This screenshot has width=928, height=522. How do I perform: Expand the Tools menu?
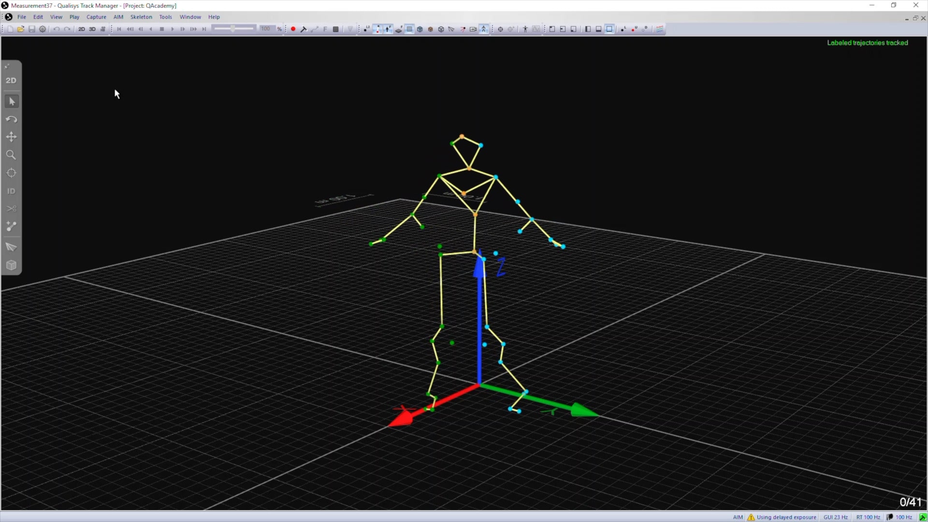point(165,17)
